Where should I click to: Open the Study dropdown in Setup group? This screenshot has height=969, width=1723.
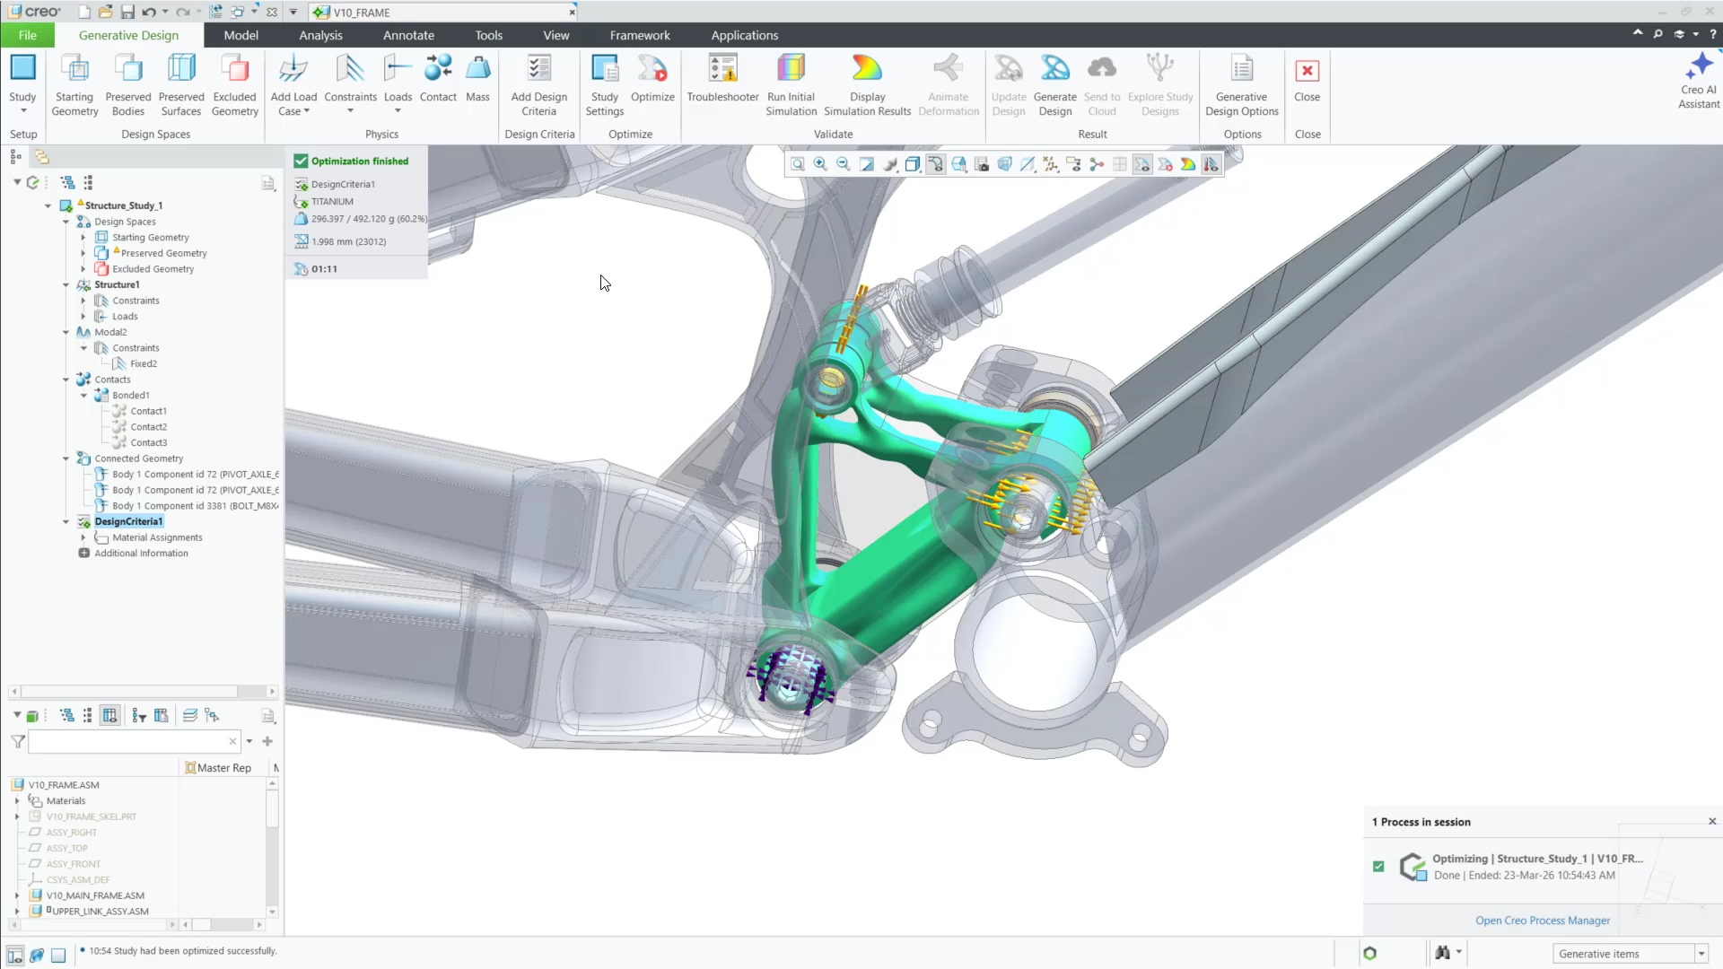click(x=22, y=111)
